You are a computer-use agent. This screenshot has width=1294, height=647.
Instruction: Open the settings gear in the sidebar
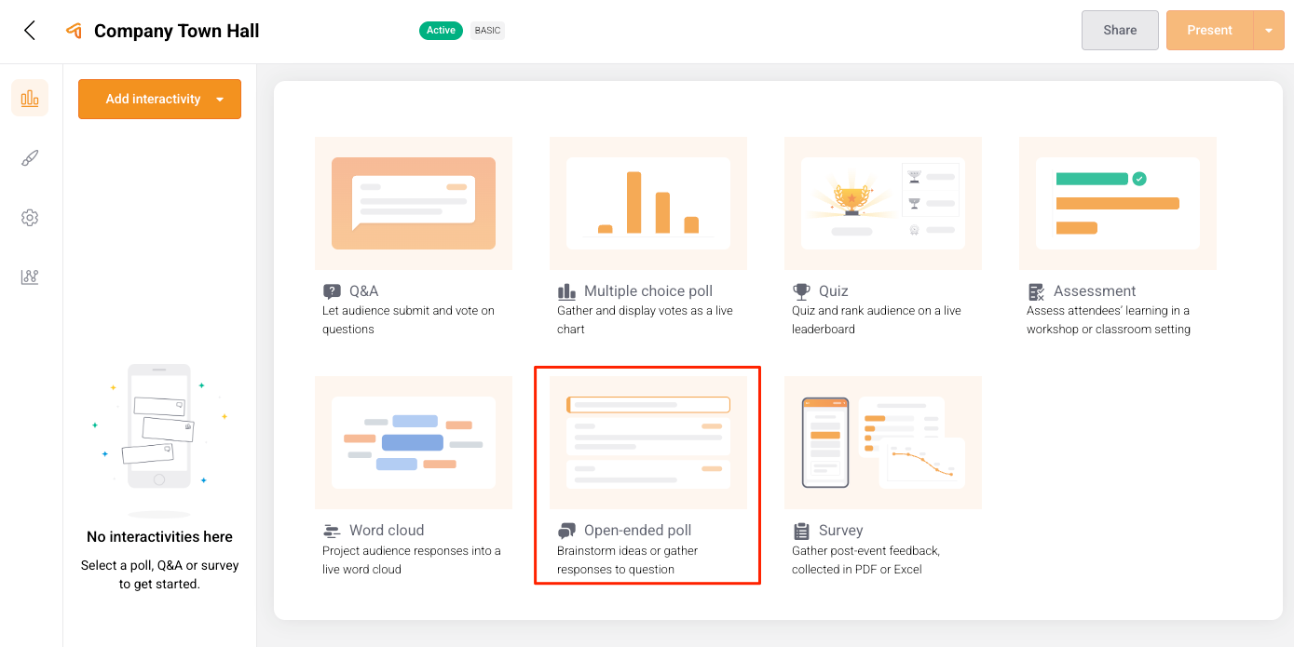click(30, 217)
